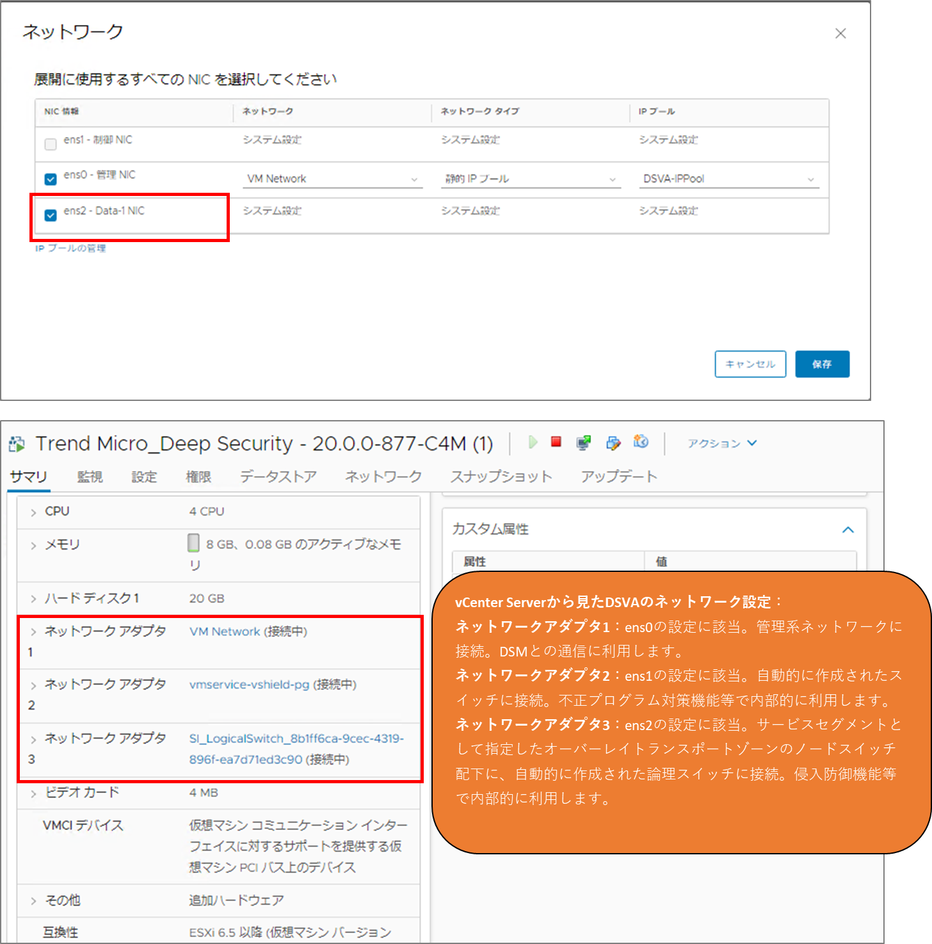
Task: Open the IP プールの管理 link
Action: pyautogui.click(x=70, y=248)
